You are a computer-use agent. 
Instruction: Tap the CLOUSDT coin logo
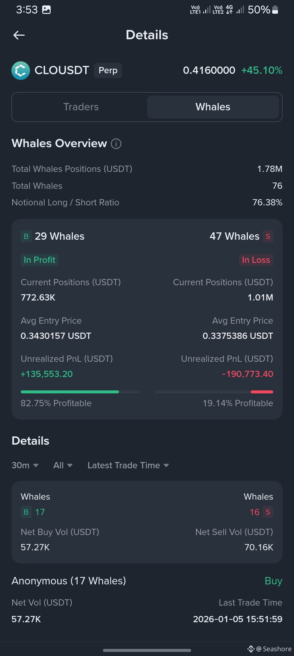(21, 71)
